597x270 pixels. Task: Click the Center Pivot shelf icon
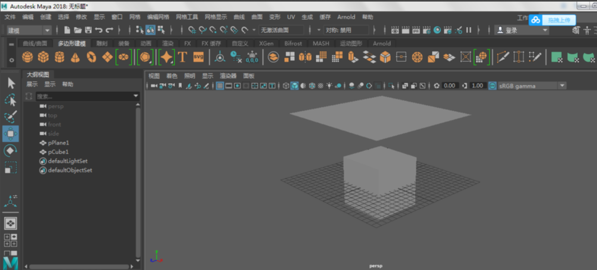point(220,57)
